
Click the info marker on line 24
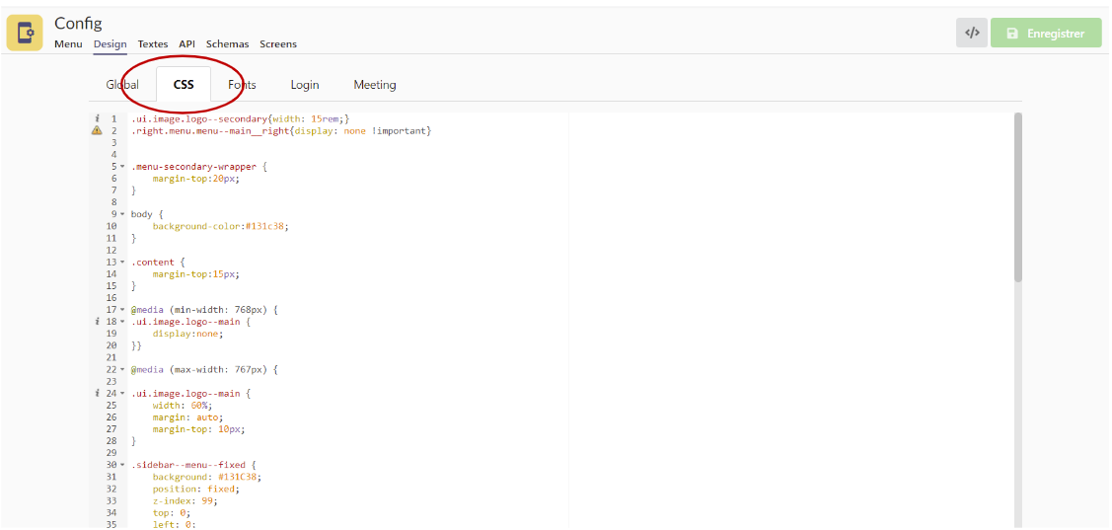click(97, 393)
